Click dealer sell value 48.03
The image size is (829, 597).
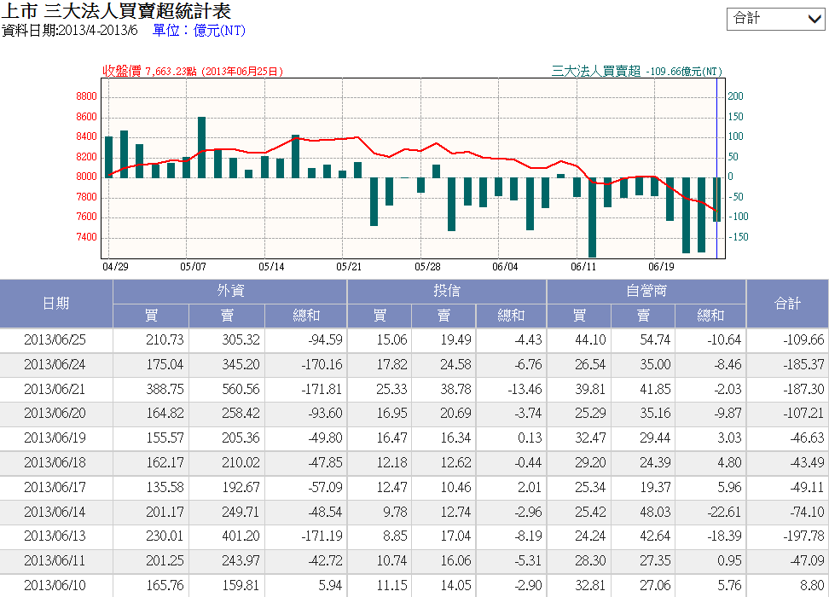(x=655, y=512)
